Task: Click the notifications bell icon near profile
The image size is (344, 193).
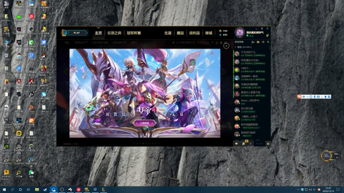Action: click(x=268, y=35)
